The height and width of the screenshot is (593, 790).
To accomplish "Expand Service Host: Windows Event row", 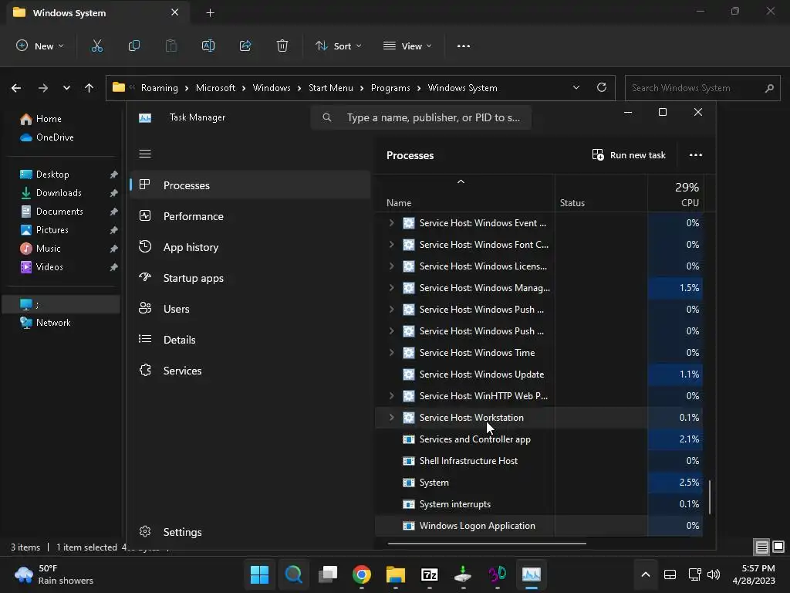I will click(391, 222).
